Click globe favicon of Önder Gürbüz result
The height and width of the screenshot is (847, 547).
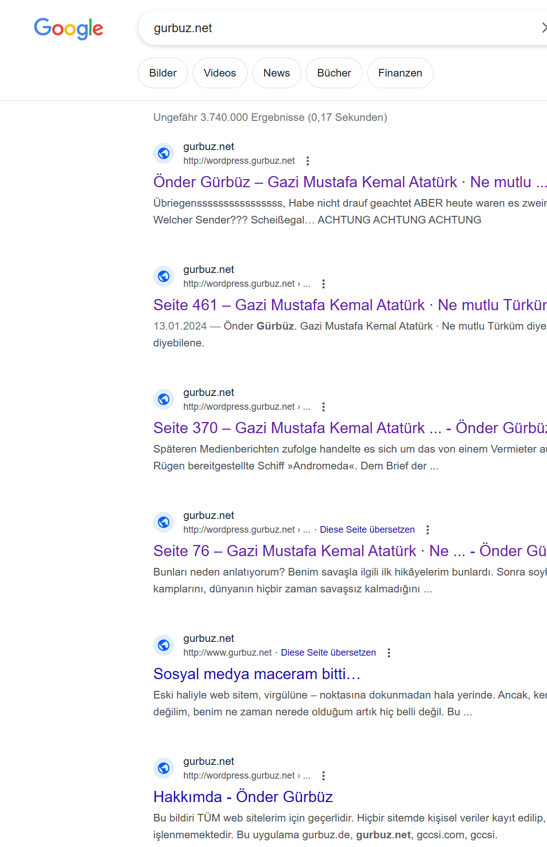[x=164, y=153]
